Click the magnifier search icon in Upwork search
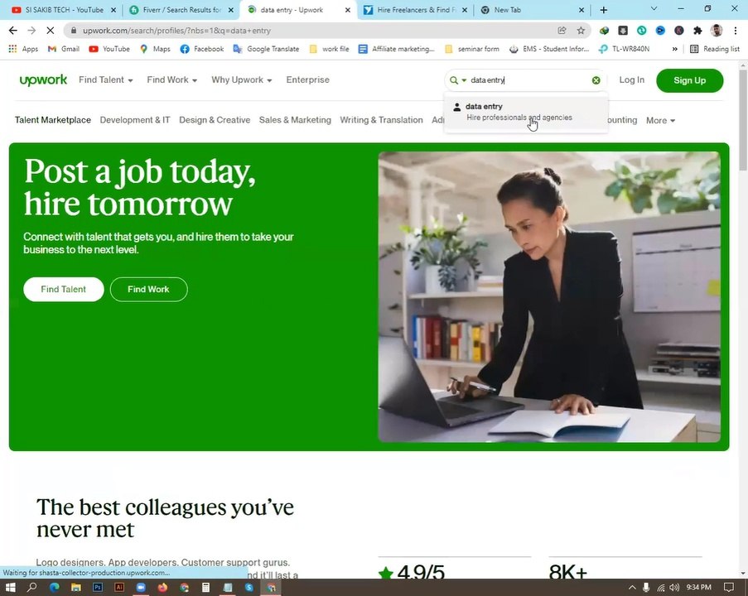This screenshot has width=748, height=596. (x=454, y=80)
